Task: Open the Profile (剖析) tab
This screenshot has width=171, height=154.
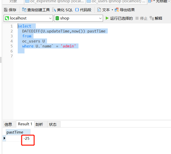Action: [x=41, y=124]
